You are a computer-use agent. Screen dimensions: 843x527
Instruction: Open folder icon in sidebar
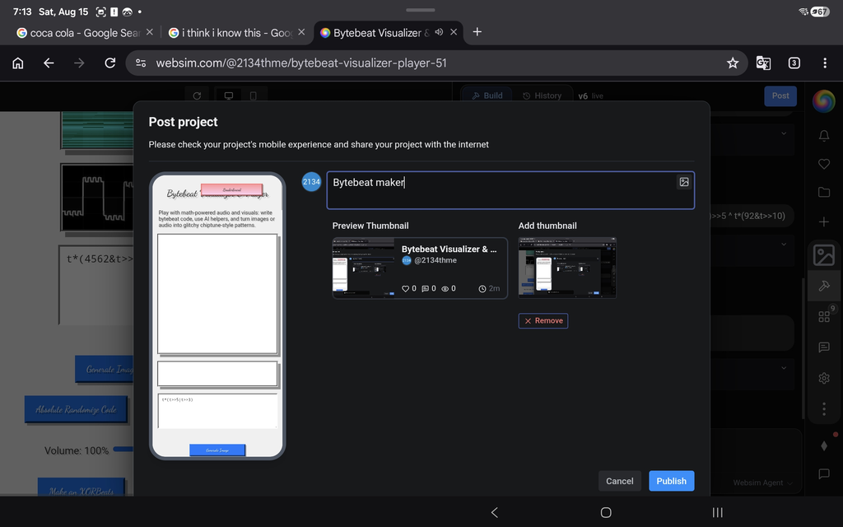(823, 192)
